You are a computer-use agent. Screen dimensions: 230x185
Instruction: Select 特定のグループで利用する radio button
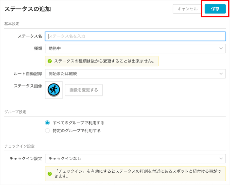click(x=47, y=131)
